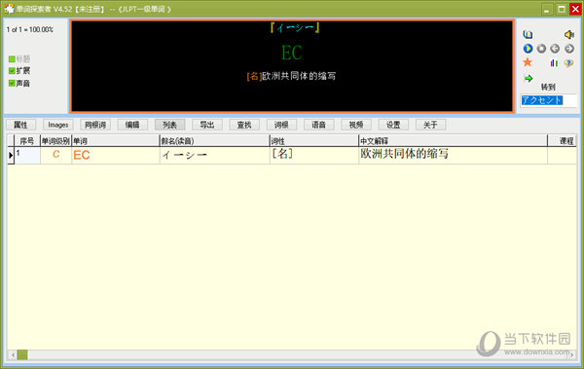
Task: Open the question mark help bubble
Action: pos(568,63)
